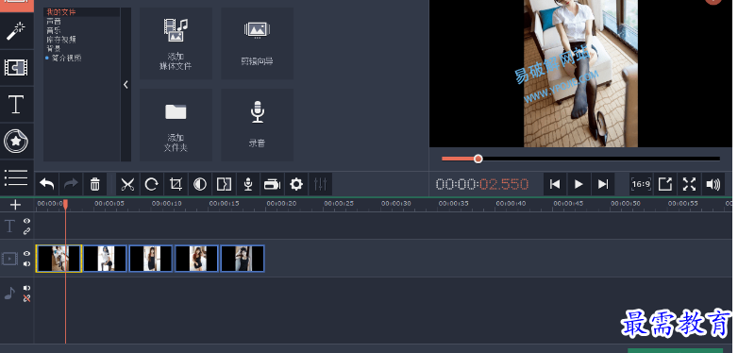Enter full-screen preview mode
Image resolution: width=738 pixels, height=353 pixels.
click(689, 184)
